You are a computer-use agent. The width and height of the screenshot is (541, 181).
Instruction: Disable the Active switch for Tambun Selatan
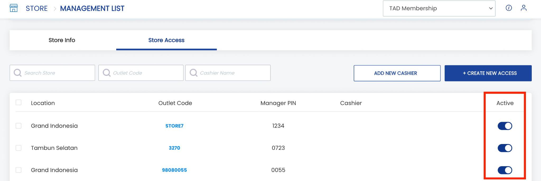[x=505, y=148]
